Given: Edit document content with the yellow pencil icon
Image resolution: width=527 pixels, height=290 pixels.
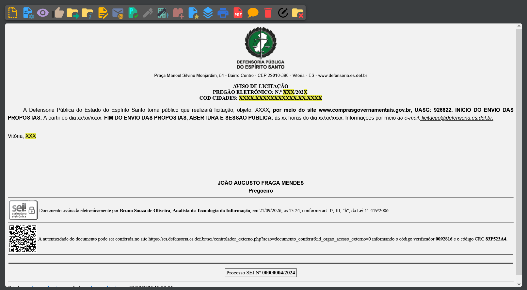Looking at the screenshot, I should coord(103,13).
